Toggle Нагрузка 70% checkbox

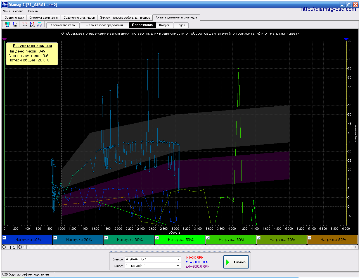(259, 238)
